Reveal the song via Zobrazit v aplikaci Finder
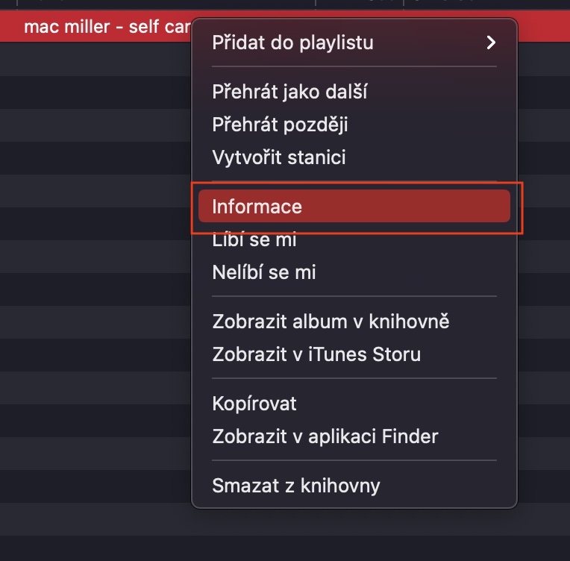 click(x=325, y=436)
